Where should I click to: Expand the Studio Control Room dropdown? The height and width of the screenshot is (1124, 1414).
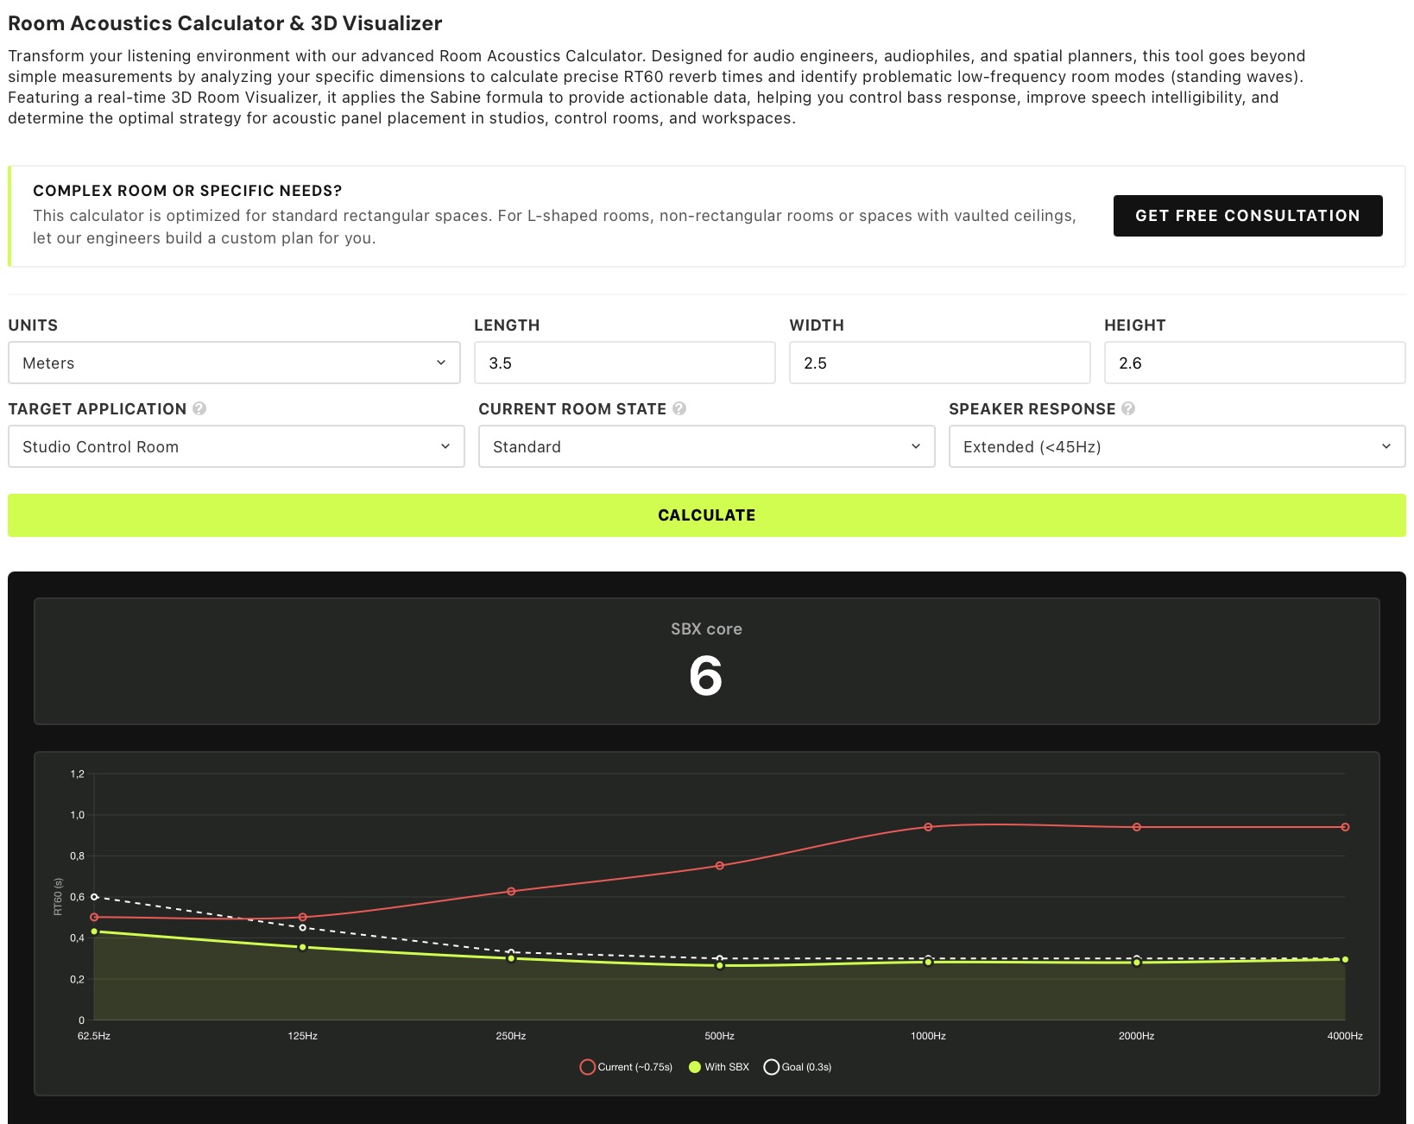(x=236, y=446)
